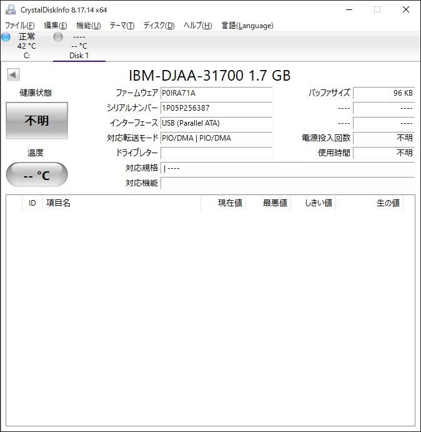Click the 項目名 column header
This screenshot has height=432, width=421.
121,203
